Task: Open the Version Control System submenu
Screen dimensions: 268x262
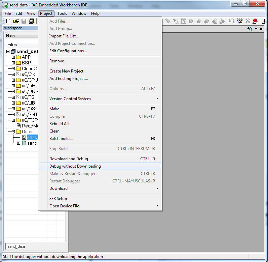Action: (x=70, y=99)
